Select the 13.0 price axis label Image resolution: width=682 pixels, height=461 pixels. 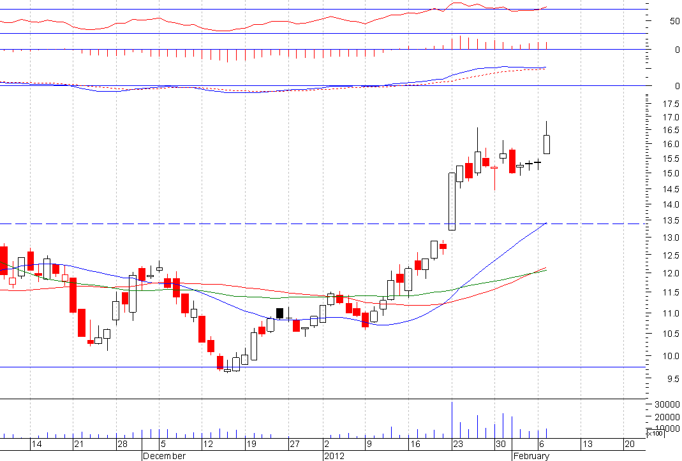671,238
